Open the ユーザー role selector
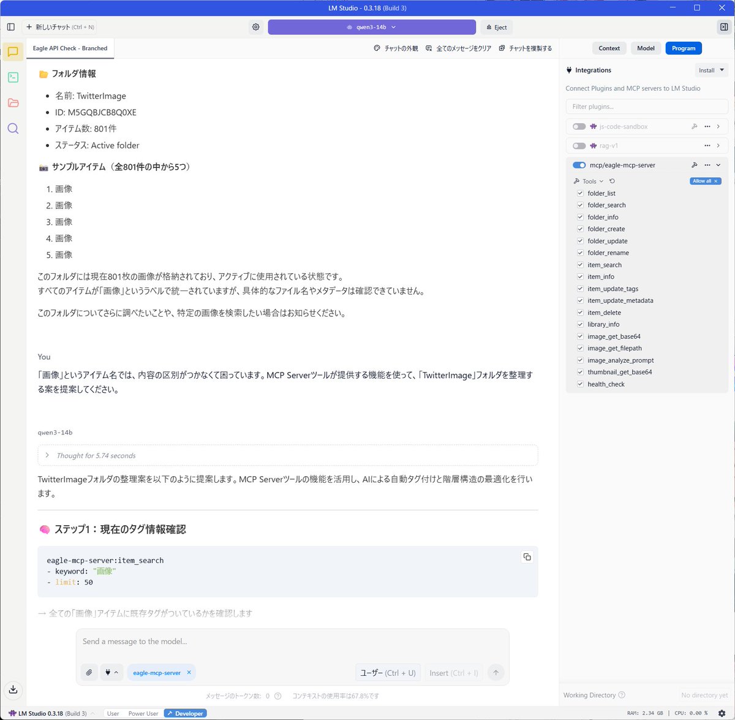The image size is (735, 720). [x=388, y=672]
